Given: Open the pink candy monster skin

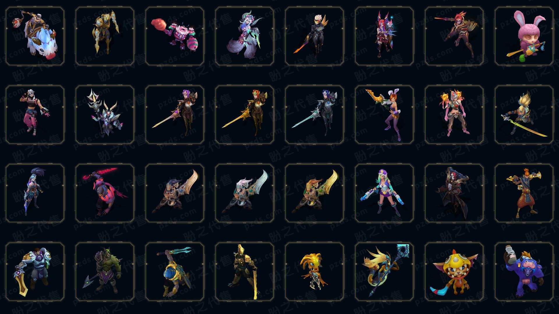Looking at the screenshot, I should (x=175, y=36).
